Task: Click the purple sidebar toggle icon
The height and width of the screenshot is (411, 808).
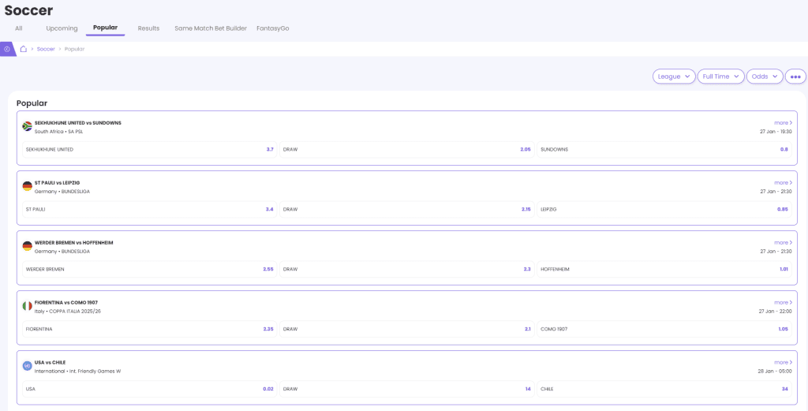Action: (7, 49)
